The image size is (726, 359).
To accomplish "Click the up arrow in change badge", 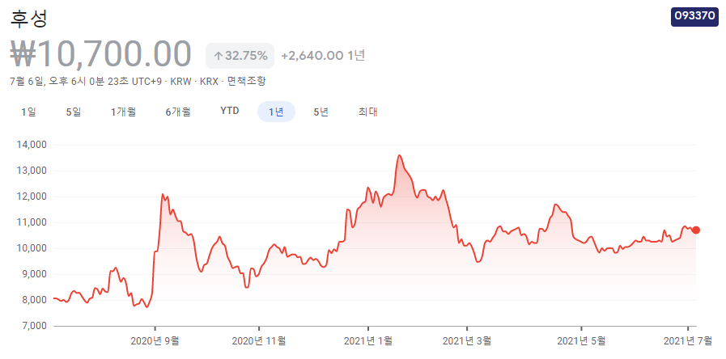I will coord(218,57).
